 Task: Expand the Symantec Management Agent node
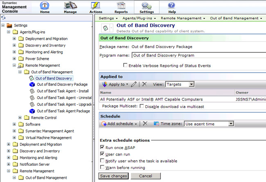pos(14,131)
